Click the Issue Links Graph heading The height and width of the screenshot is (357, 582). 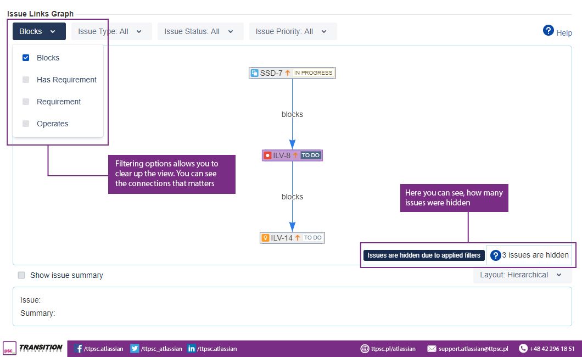click(41, 14)
